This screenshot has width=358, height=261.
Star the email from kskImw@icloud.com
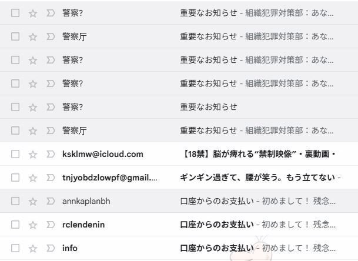click(x=33, y=154)
